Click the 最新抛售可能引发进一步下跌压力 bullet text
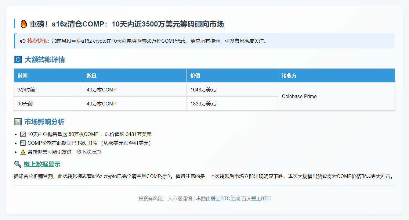Image resolution: width=409 pixels, height=220 pixels. pos(64,152)
